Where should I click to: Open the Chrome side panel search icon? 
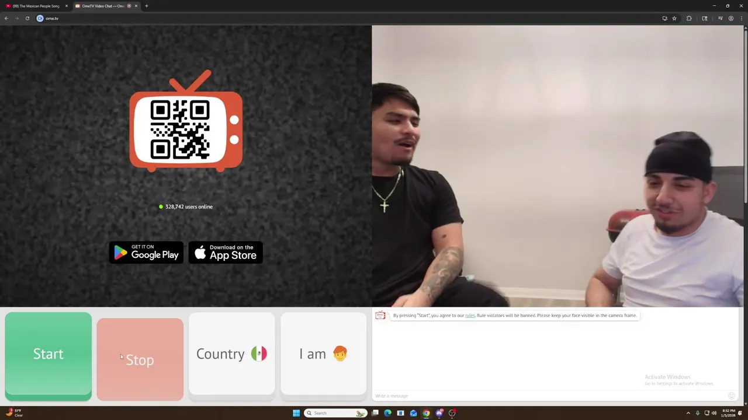tap(705, 18)
